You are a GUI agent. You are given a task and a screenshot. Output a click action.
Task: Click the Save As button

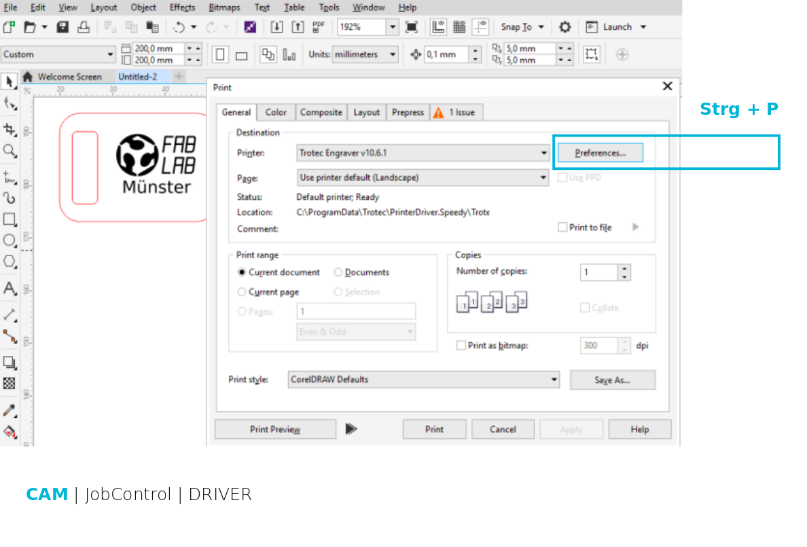613,380
